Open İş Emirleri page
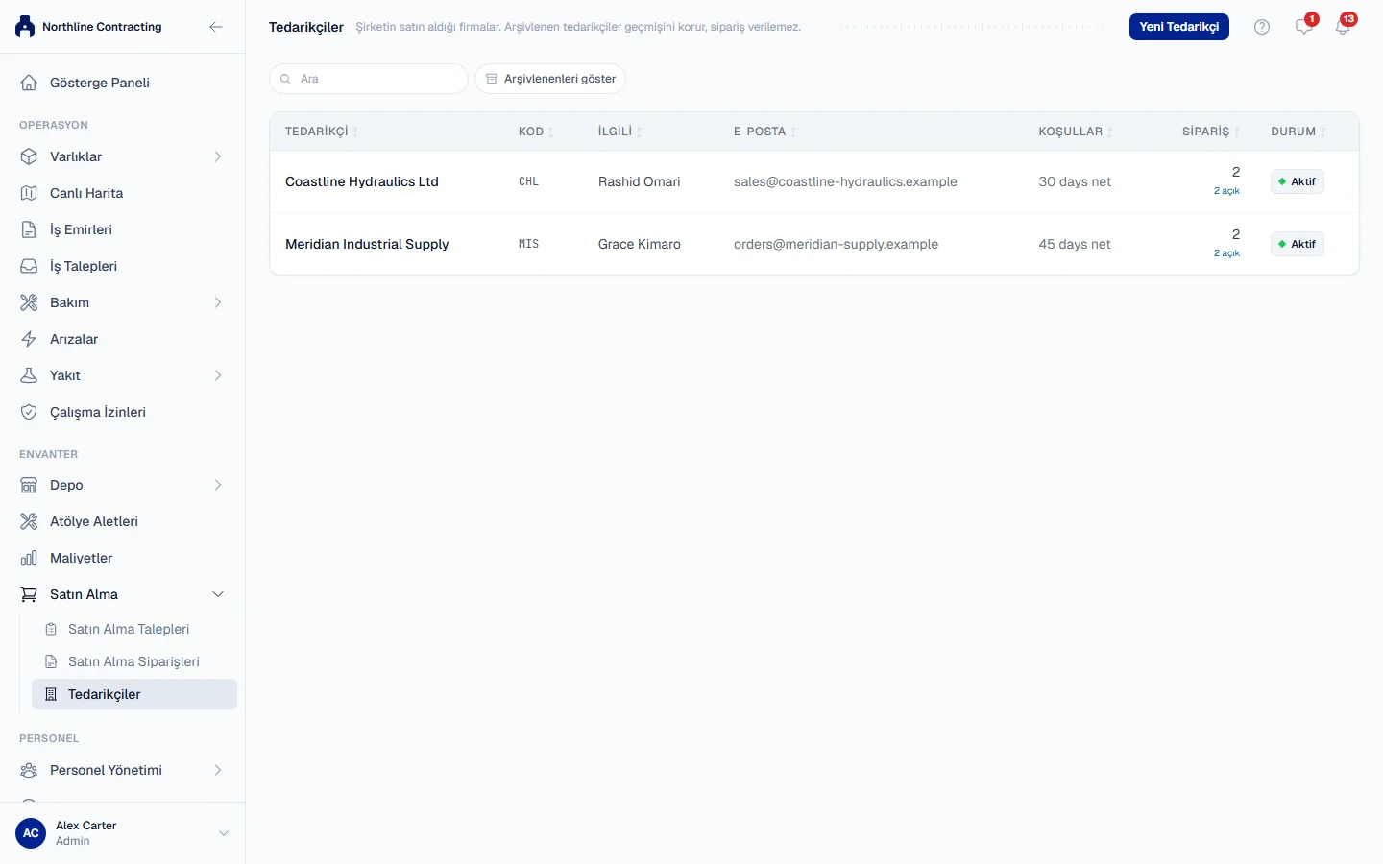This screenshot has width=1383, height=864. pyautogui.click(x=122, y=229)
